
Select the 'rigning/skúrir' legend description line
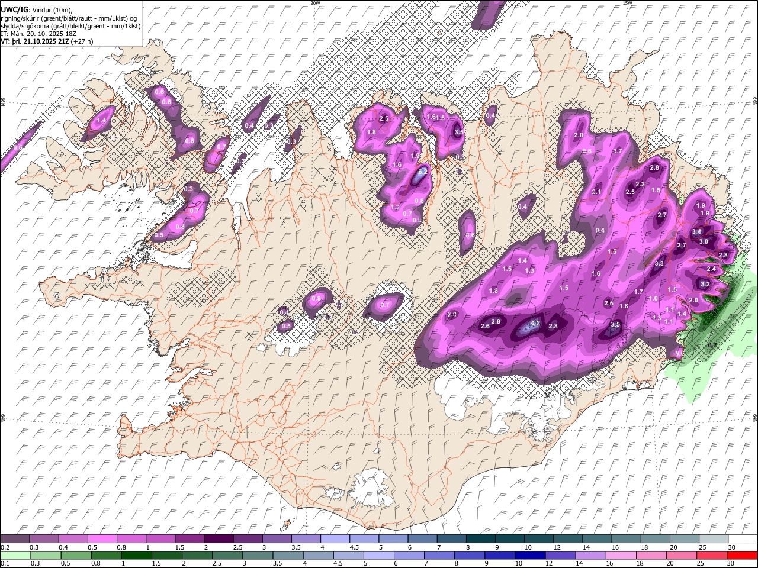point(69,18)
